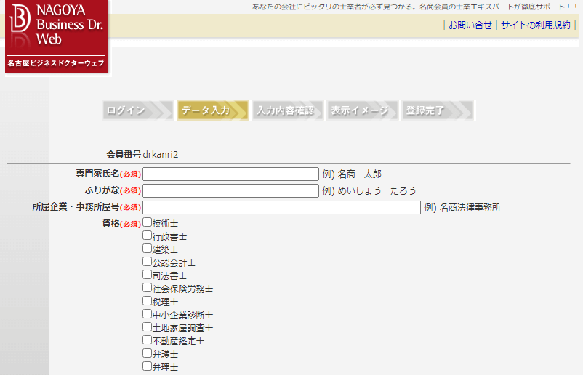Viewport: 583px width, 375px height.
Task: Open the お問い合せ contact link
Action: coord(470,25)
